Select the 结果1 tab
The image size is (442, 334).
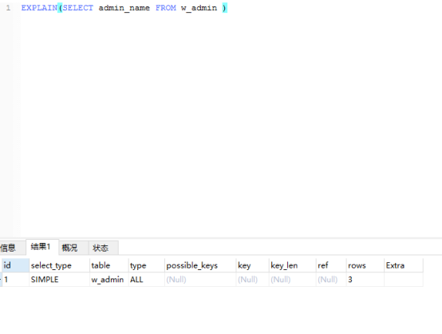pos(42,247)
